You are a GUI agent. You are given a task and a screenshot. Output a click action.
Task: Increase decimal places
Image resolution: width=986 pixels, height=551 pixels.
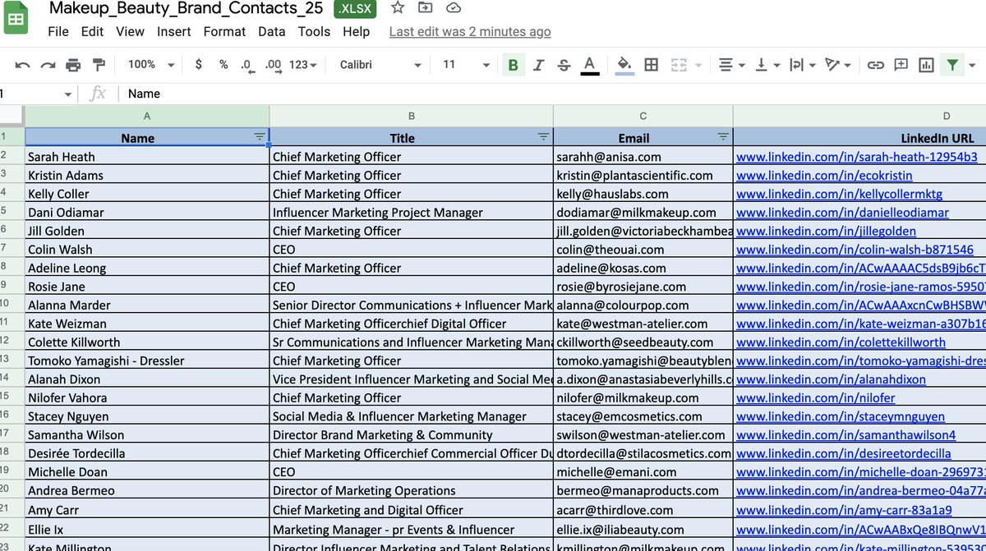click(x=274, y=65)
